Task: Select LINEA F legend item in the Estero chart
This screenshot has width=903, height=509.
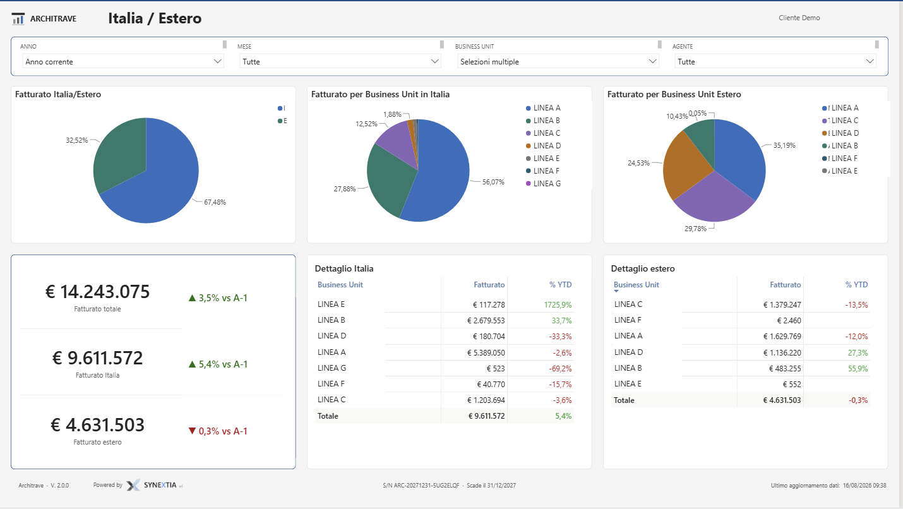Action: click(840, 159)
